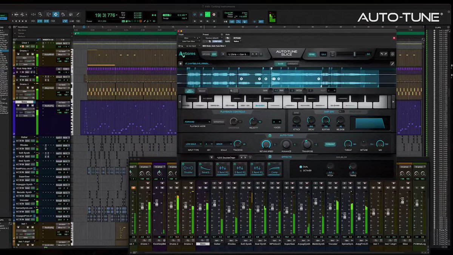Click the Auto-Tune Slice redo arrow
453x255 pixels.
386,54
